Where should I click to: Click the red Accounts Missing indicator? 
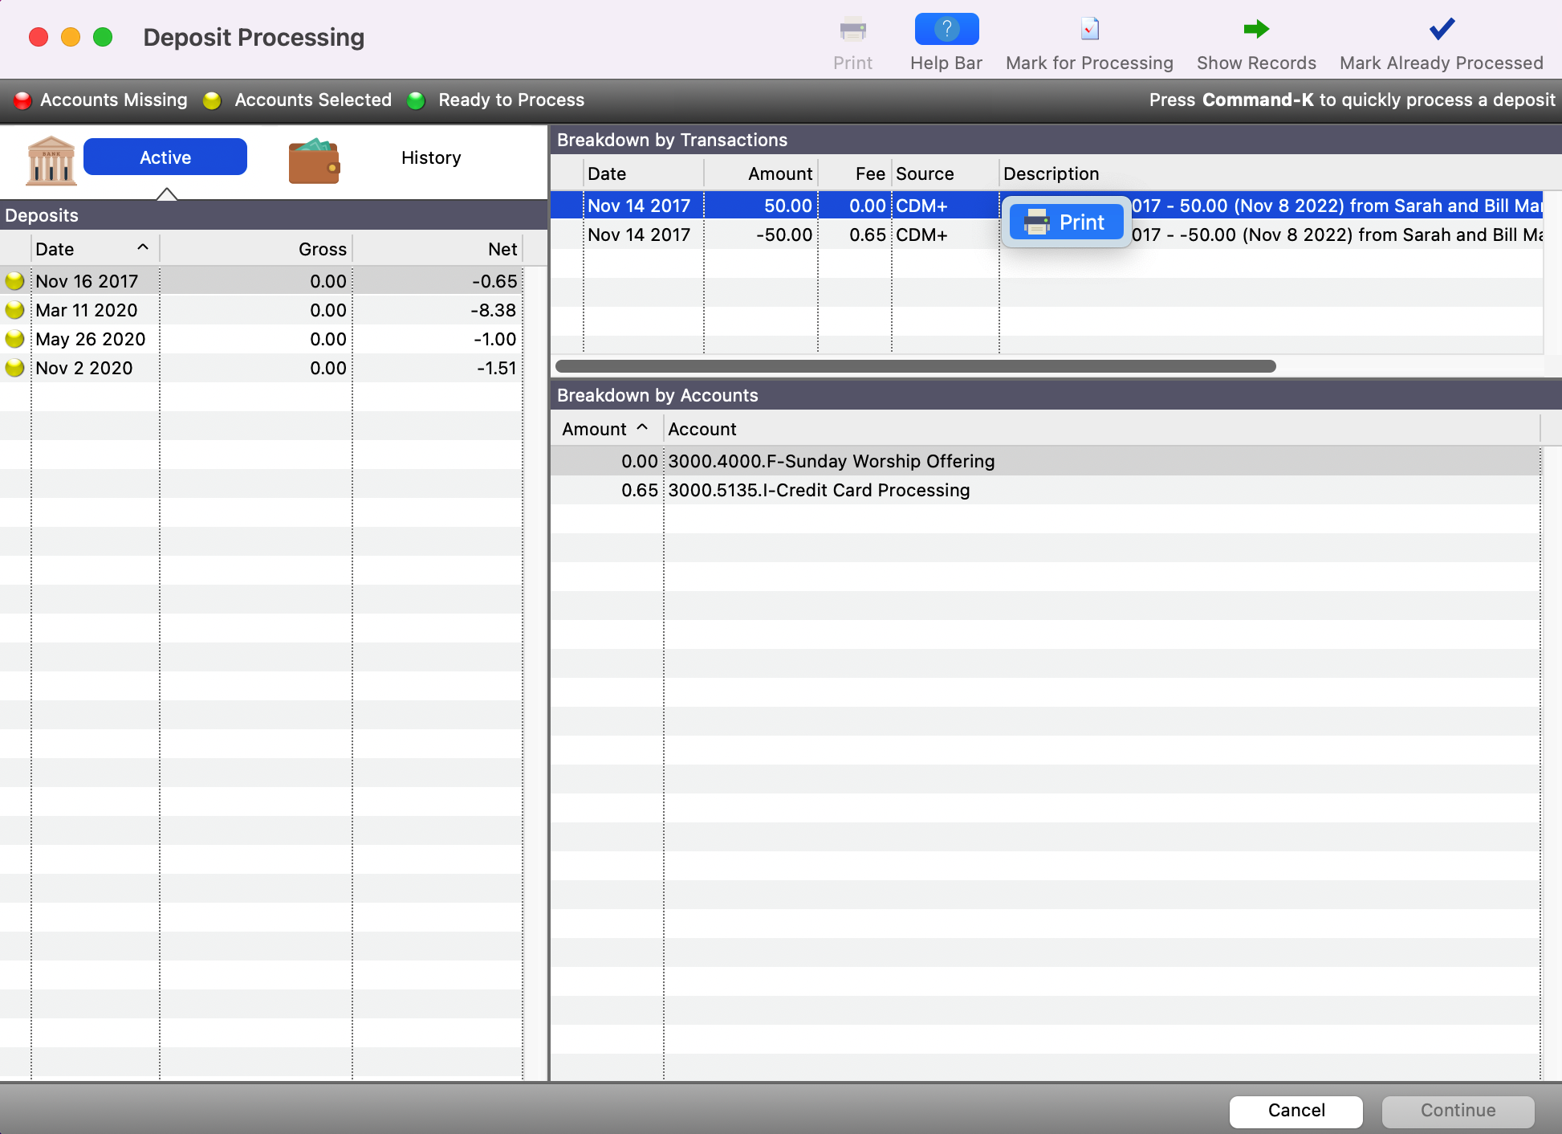tap(22, 100)
